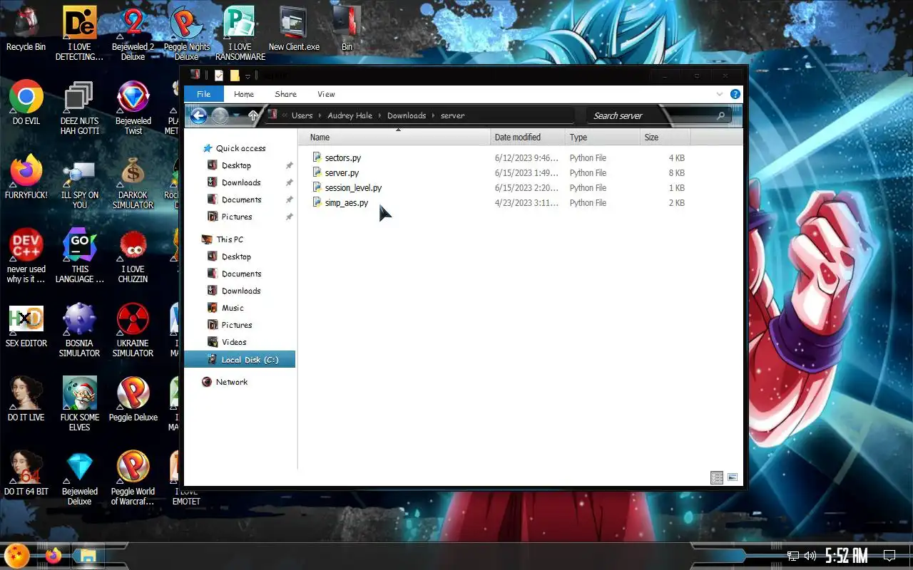Open the Chrome desktop shortcut
Image resolution: width=913 pixels, height=570 pixels.
(26, 102)
